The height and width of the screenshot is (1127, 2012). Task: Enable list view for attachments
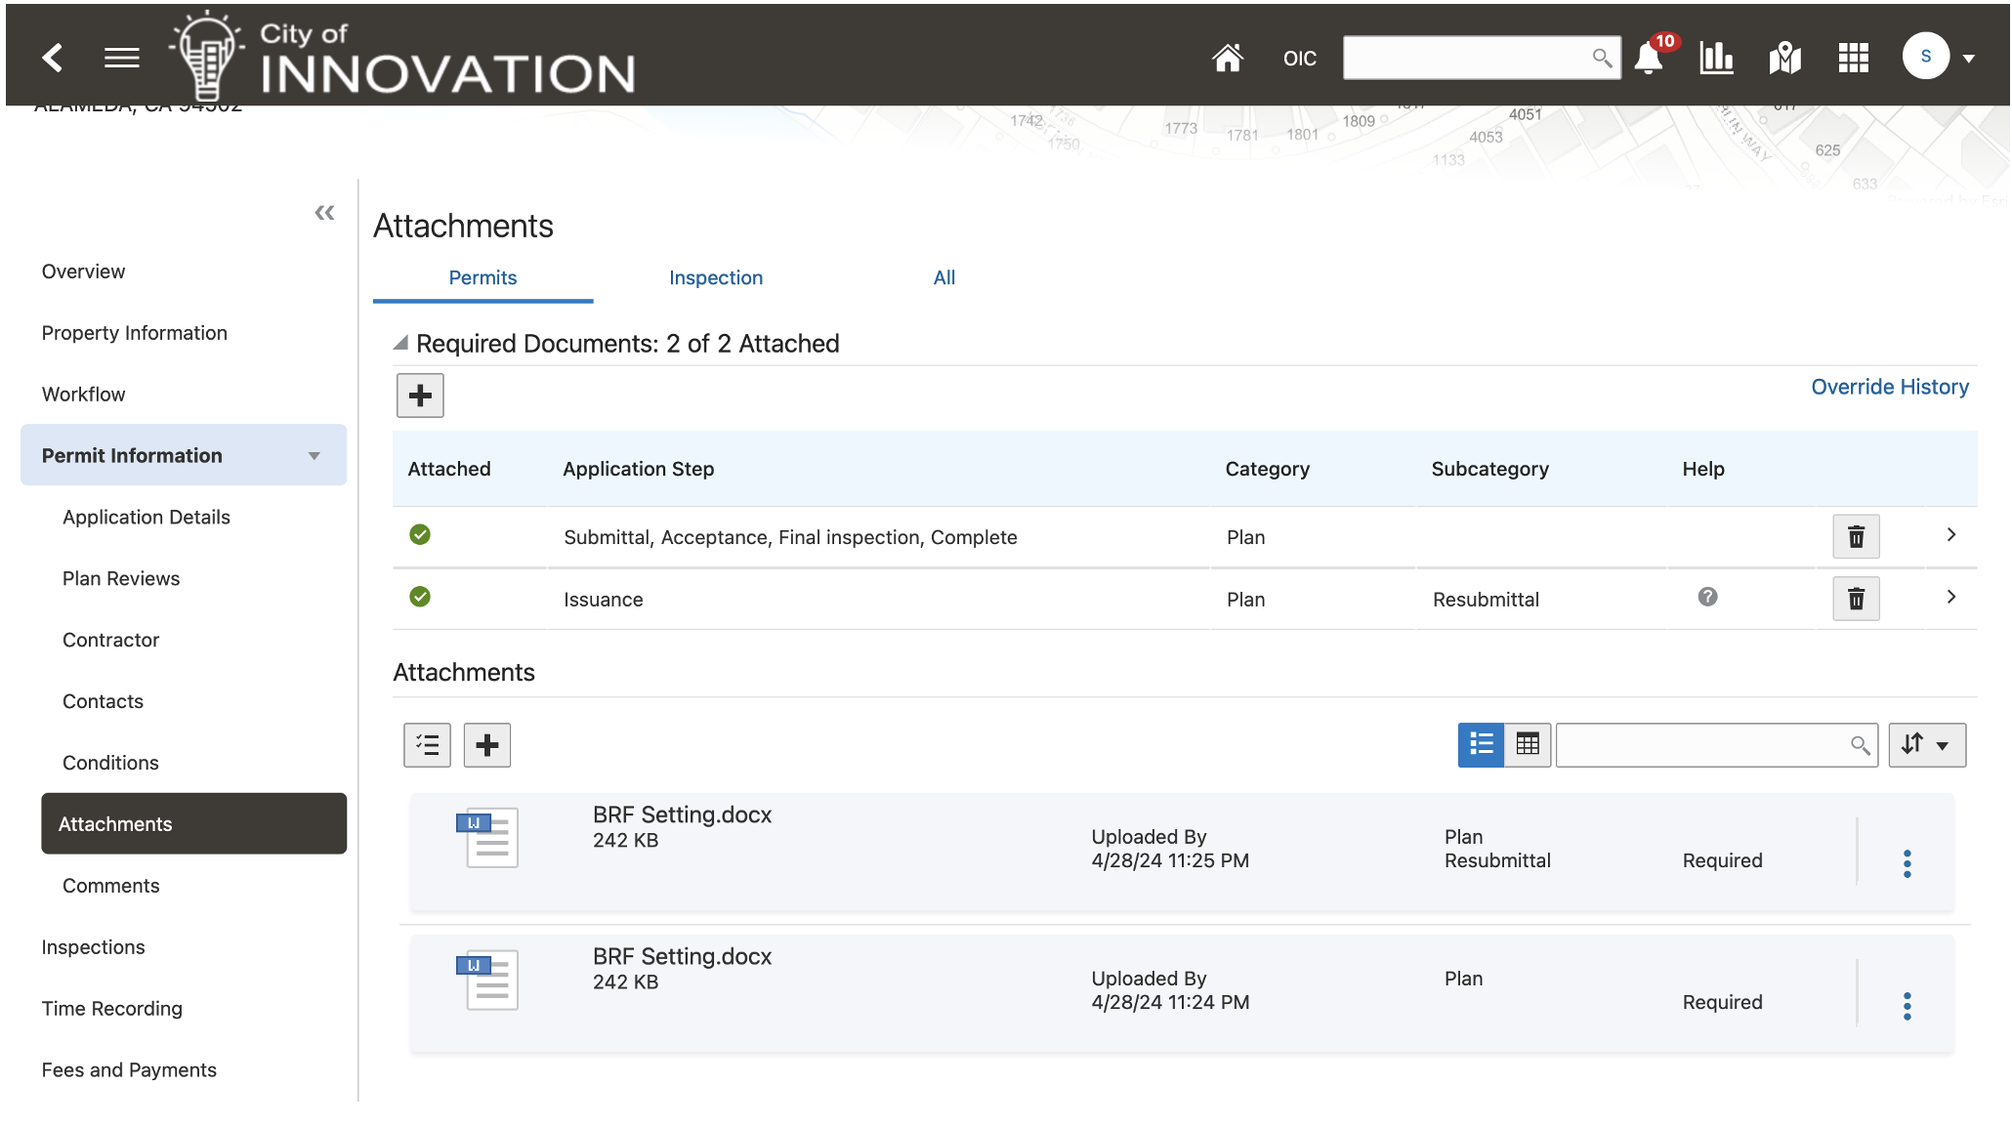[x=1481, y=744]
